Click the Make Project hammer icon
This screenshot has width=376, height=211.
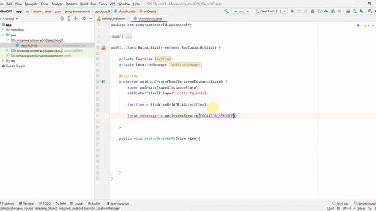click(226, 11)
